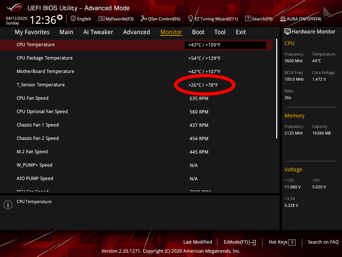Image resolution: width=342 pixels, height=257 pixels.
Task: Click the +54°C / +129°F value
Action: (204, 58)
